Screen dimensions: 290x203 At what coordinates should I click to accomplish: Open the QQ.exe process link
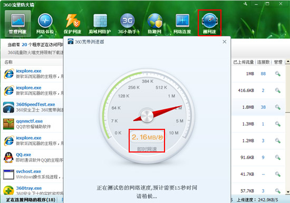click(x=24, y=155)
